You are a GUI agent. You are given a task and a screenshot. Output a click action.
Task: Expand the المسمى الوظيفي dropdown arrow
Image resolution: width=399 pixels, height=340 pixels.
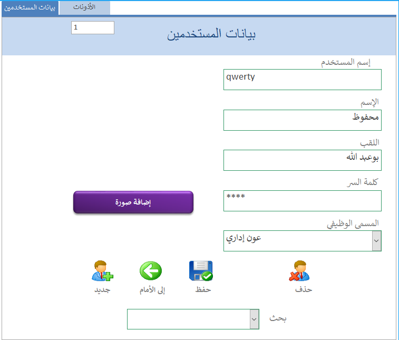[x=376, y=240]
